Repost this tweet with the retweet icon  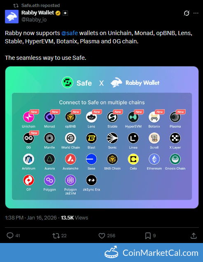pos(56,236)
